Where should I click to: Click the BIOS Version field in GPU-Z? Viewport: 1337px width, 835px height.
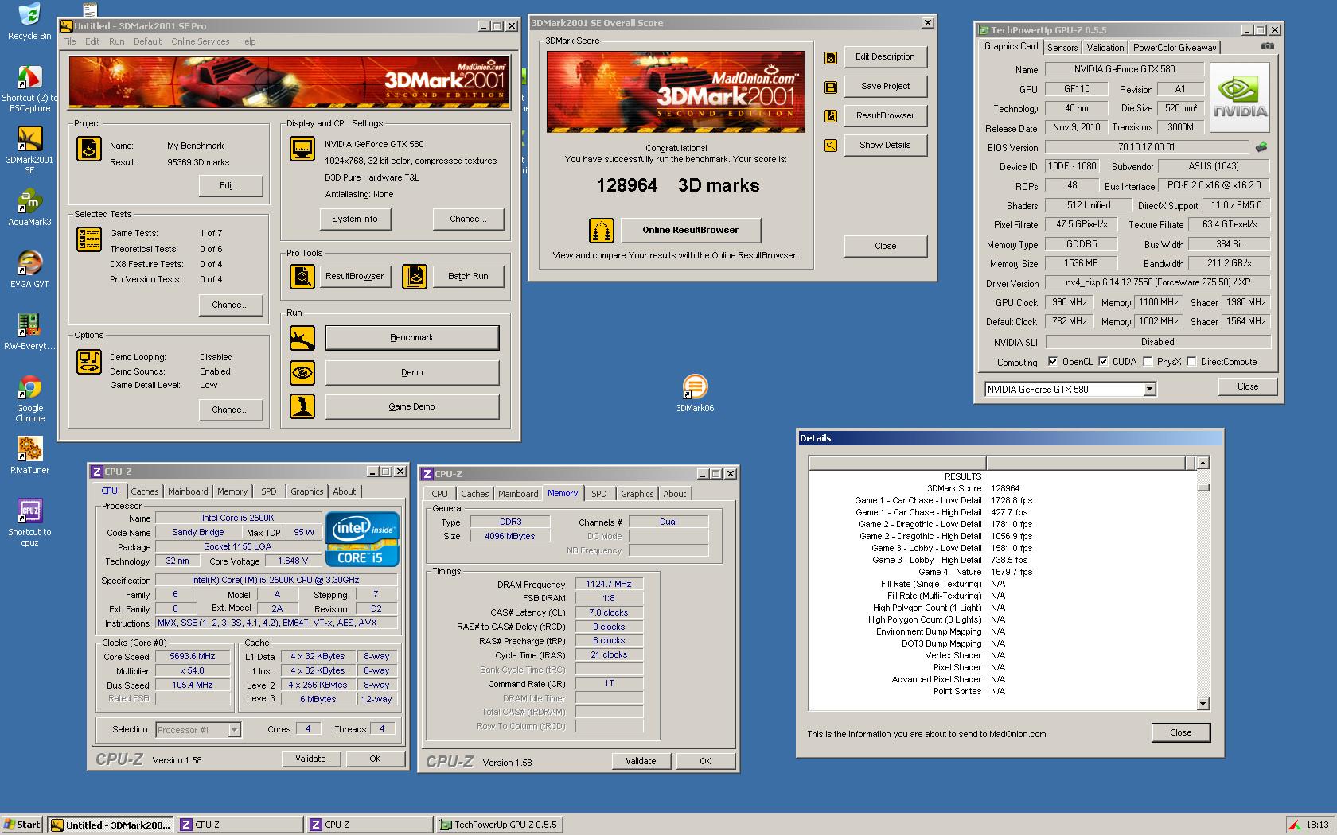point(1146,147)
